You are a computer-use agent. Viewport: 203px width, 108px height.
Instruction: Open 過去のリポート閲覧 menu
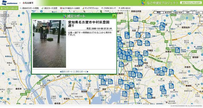(29, 8)
